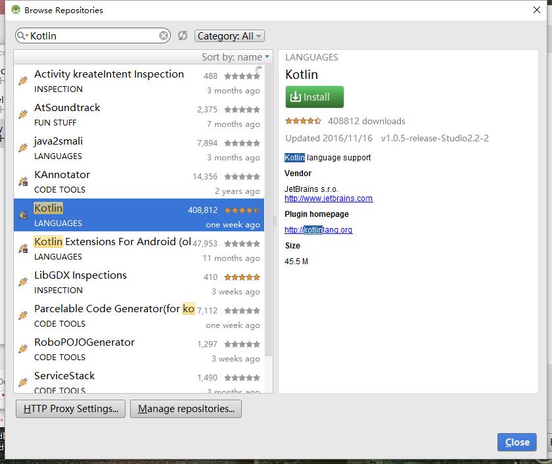Click plugin icon next to KAnnotator
This screenshot has height=464, width=552.
click(x=23, y=181)
